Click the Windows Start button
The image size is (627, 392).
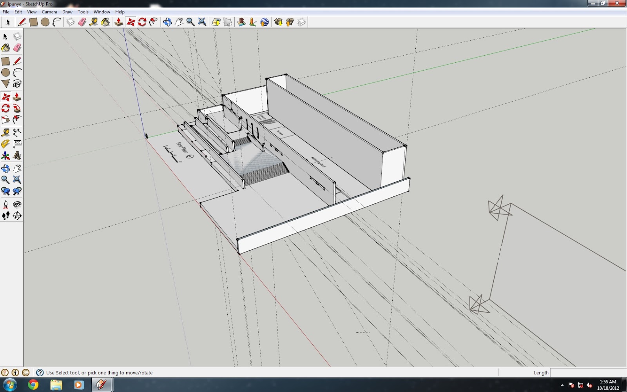pos(10,385)
